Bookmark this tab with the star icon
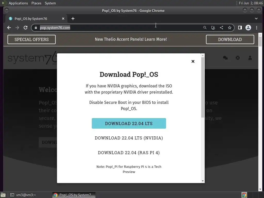 [x=230, y=28]
